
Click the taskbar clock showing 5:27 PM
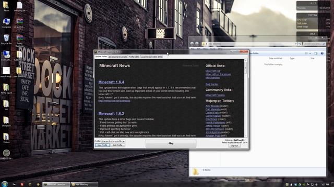[325, 185]
